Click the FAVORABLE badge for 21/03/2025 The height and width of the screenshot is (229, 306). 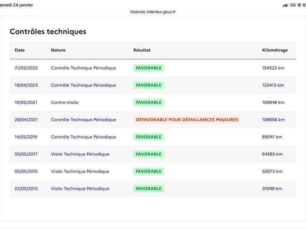[148, 68]
